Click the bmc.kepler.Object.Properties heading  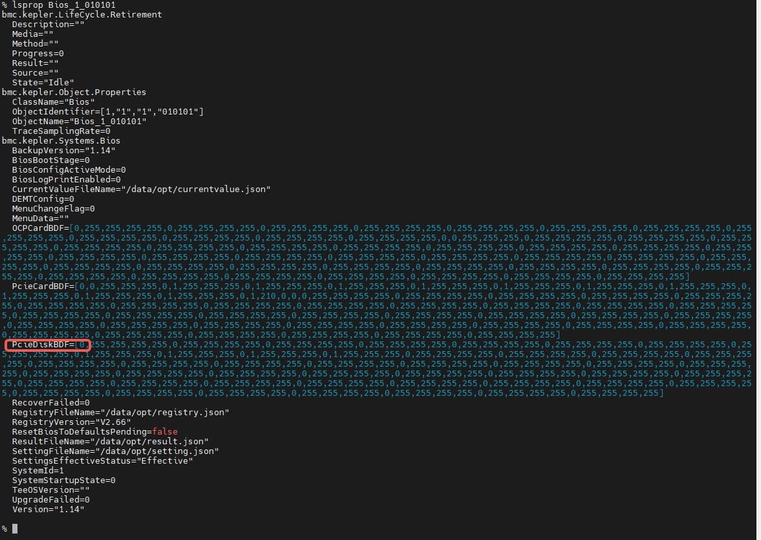[x=74, y=92]
